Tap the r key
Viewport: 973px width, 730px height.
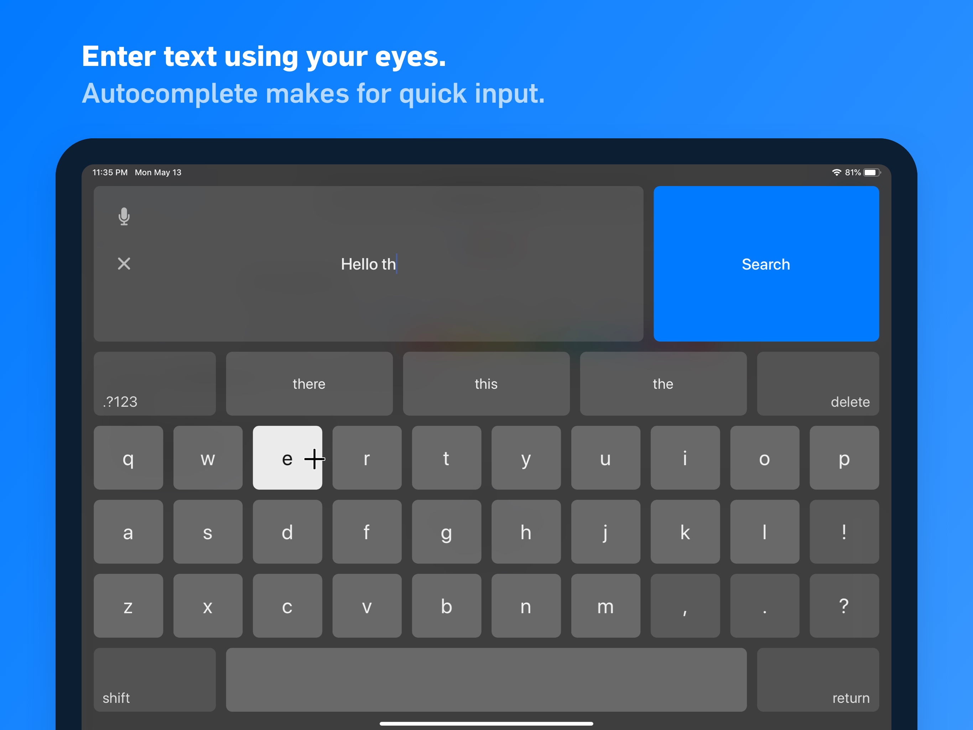pyautogui.click(x=367, y=457)
